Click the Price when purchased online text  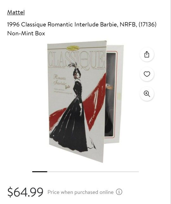click(x=80, y=192)
